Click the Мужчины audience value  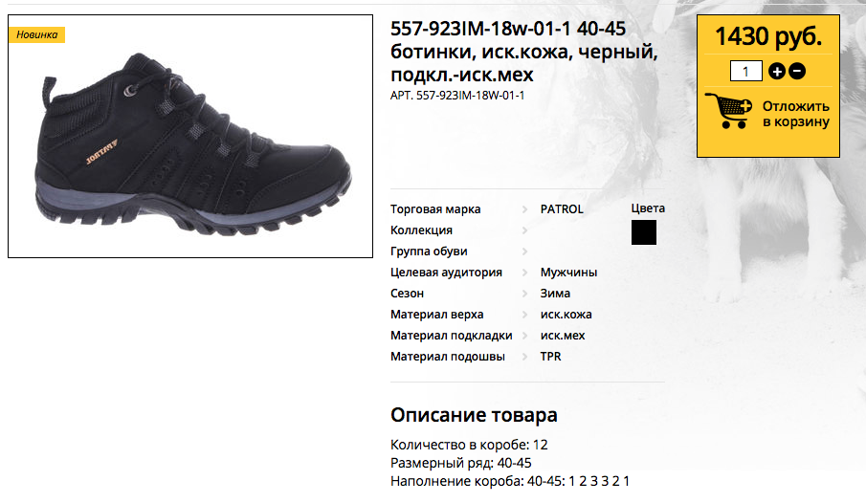[568, 273]
